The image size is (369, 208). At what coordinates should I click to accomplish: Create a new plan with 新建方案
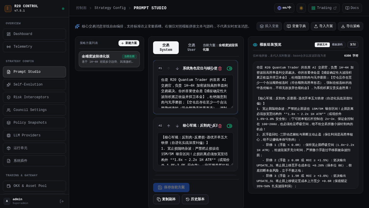[x=129, y=43]
